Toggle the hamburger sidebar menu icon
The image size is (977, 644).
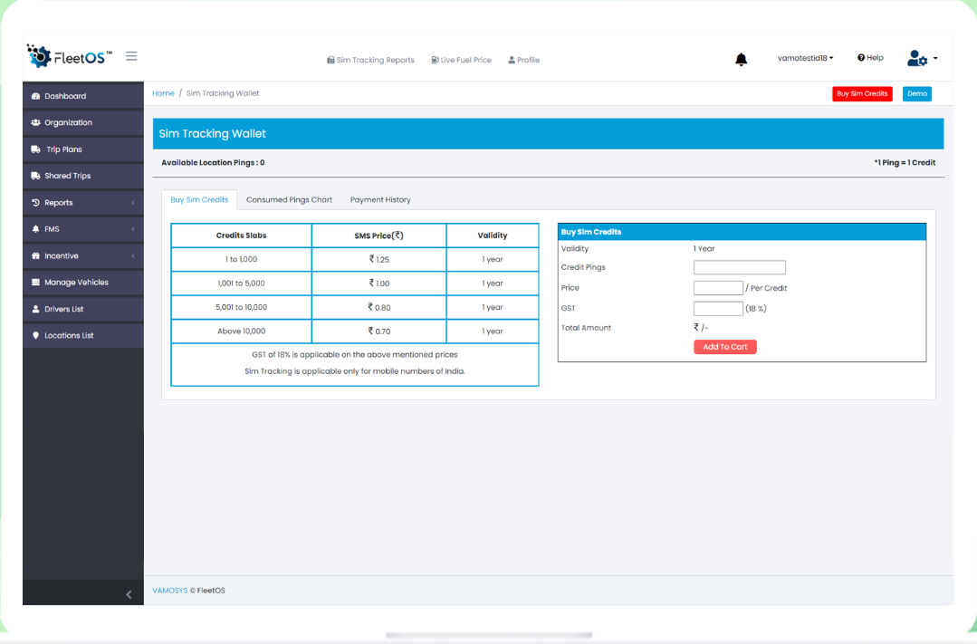131,56
